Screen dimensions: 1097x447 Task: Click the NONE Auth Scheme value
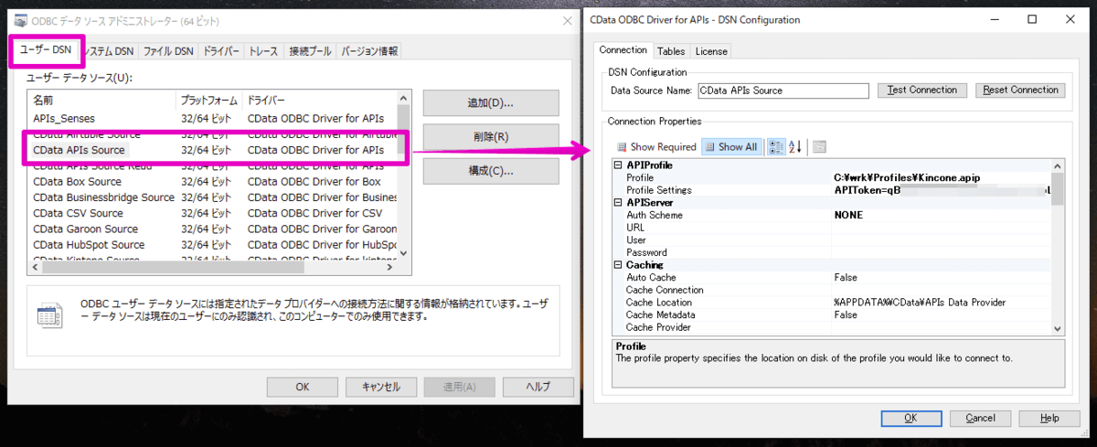click(x=848, y=215)
